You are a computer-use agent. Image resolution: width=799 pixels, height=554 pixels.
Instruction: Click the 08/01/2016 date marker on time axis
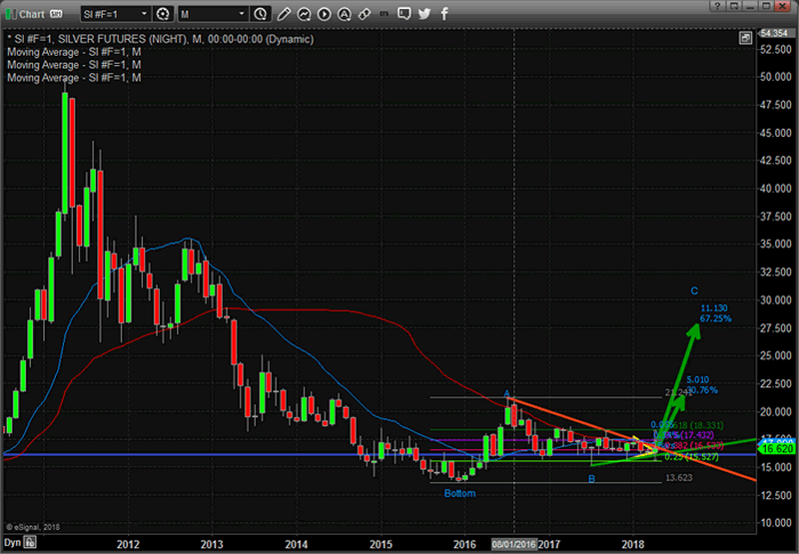coord(513,544)
